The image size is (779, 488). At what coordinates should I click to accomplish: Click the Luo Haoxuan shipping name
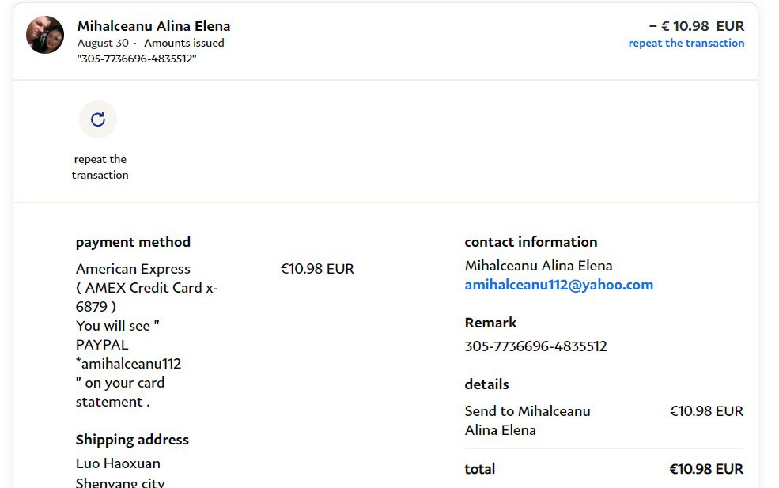point(118,463)
